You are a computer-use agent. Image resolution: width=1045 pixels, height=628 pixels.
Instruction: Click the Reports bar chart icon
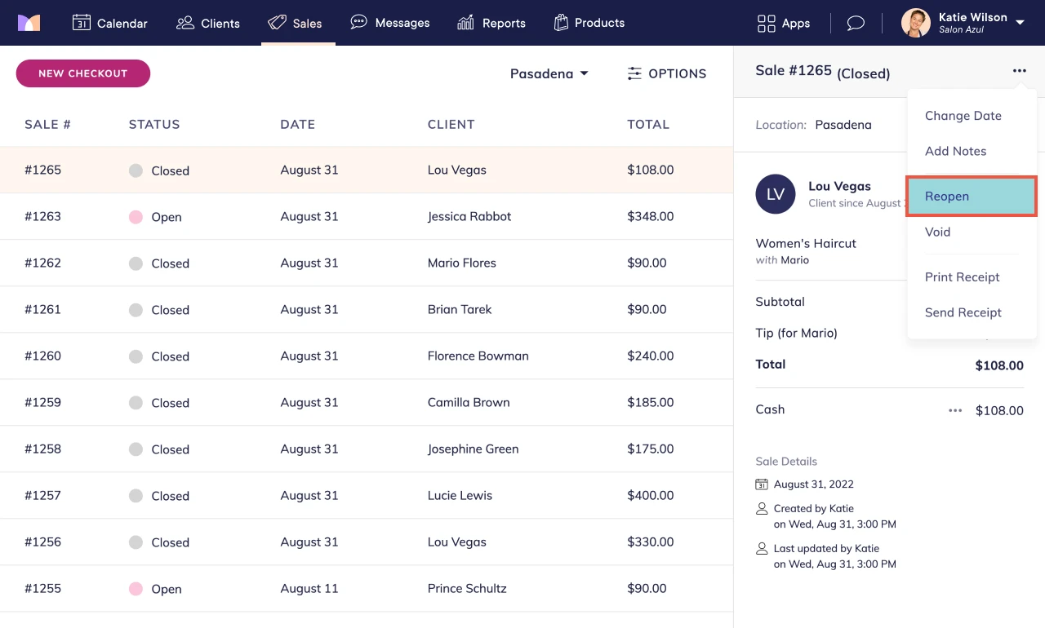(x=467, y=23)
